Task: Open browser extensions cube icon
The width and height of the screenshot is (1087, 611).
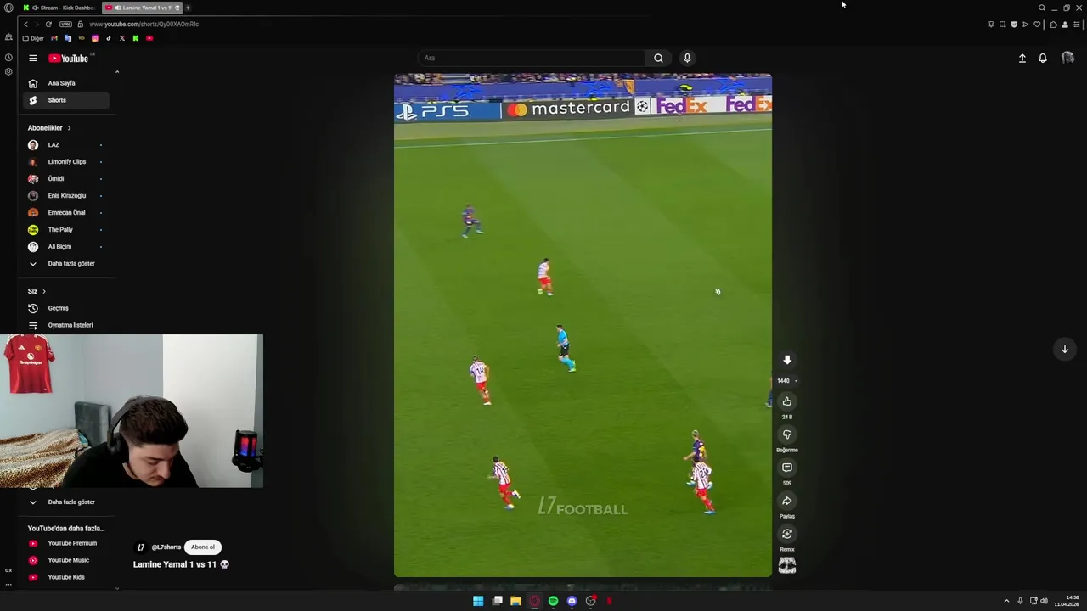Action: coord(1053,25)
